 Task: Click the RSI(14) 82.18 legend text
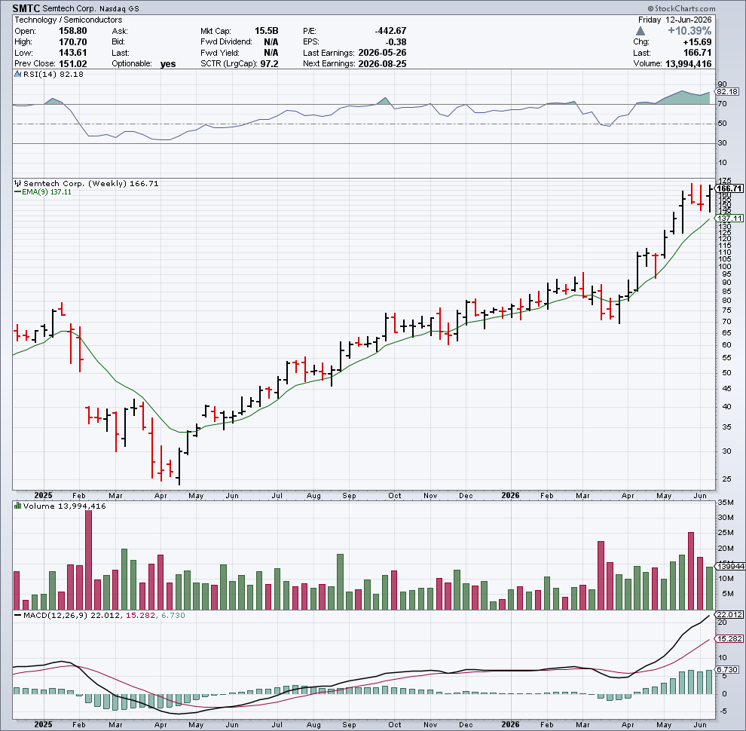click(x=54, y=75)
